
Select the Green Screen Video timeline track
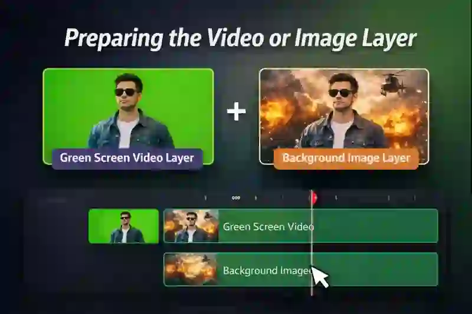point(301,226)
